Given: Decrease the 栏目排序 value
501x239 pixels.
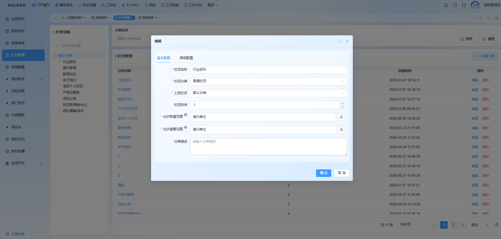Looking at the screenshot, I should pyautogui.click(x=343, y=107).
